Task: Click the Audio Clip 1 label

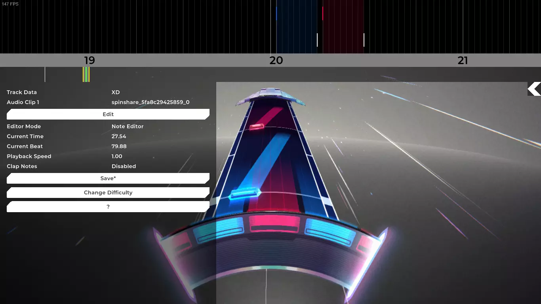Action: 23,102
